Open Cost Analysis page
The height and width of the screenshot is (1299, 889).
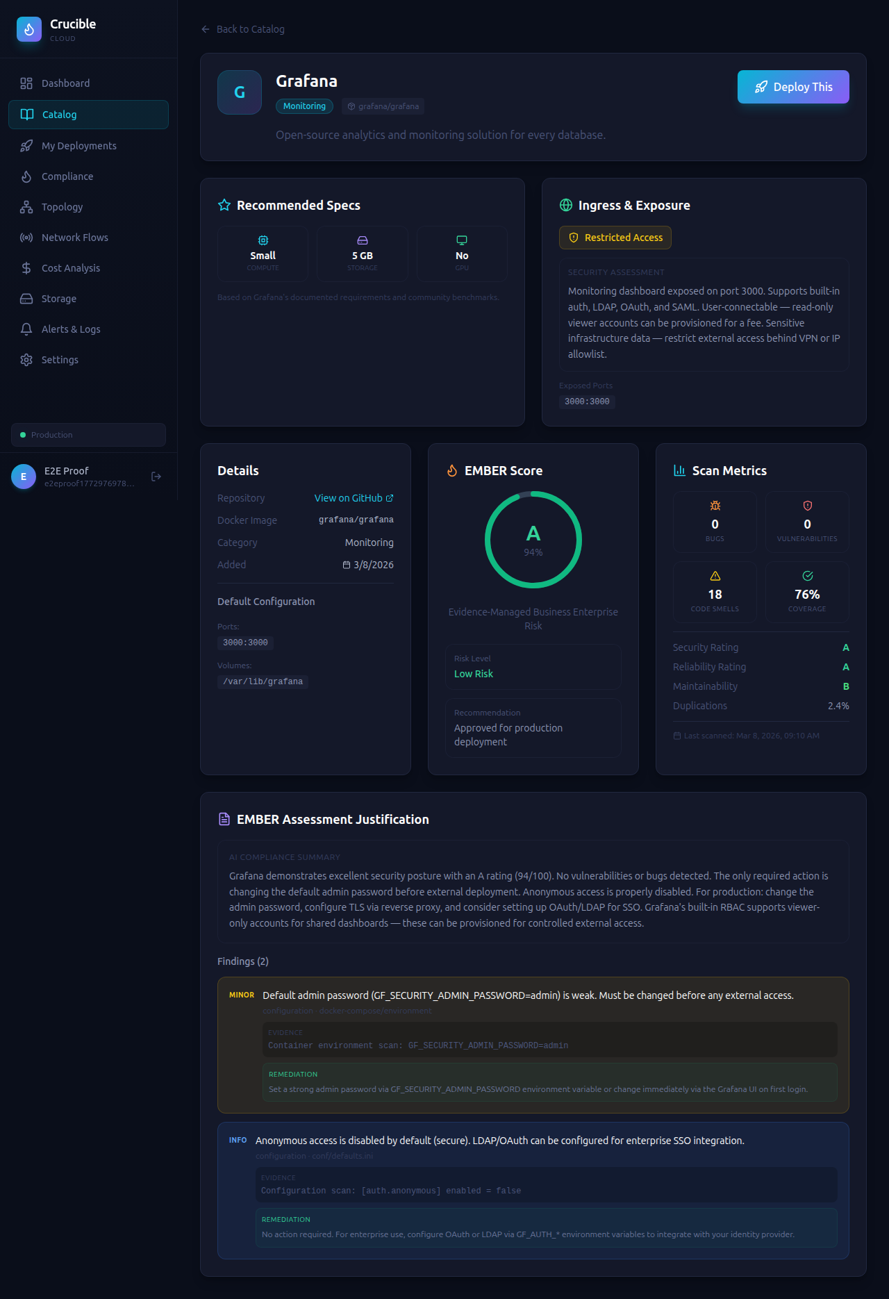88,268
